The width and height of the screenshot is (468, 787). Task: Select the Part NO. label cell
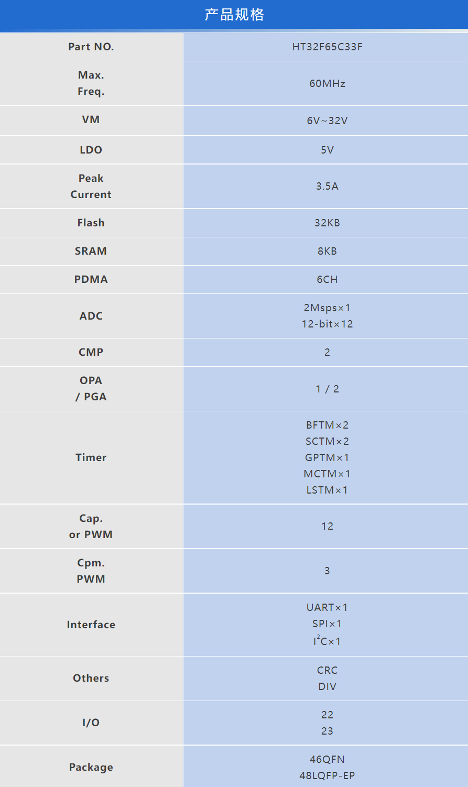(91, 47)
